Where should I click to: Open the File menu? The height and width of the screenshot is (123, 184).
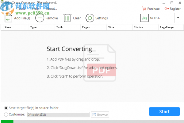(x=8, y=9)
